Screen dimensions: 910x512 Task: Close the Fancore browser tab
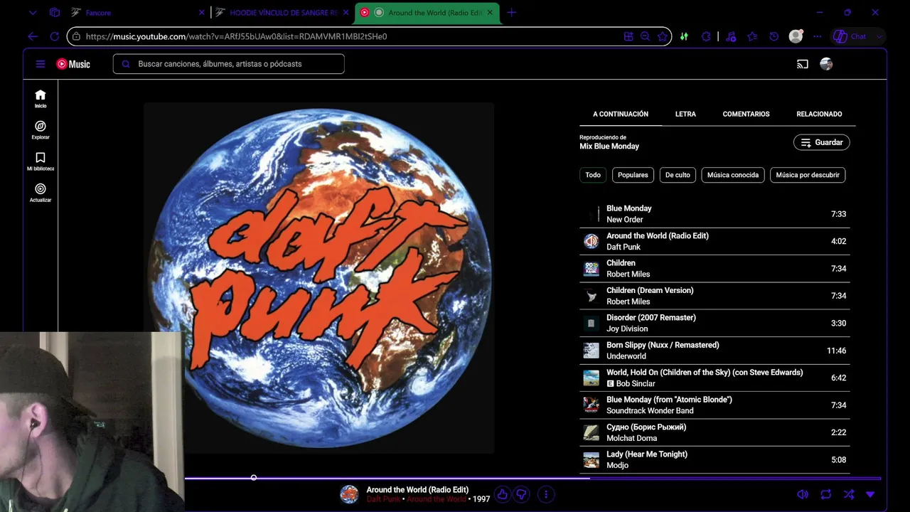click(202, 12)
